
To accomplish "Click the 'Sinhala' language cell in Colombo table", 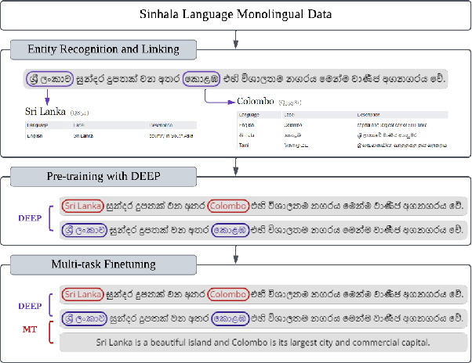I will (x=246, y=135).
